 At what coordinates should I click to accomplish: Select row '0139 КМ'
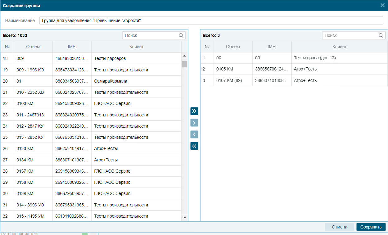tap(91, 193)
